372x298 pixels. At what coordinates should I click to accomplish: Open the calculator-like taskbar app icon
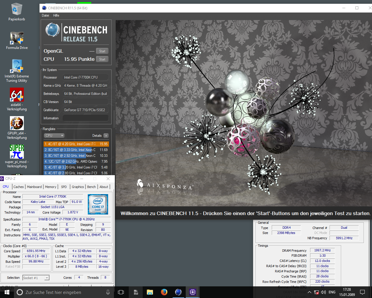tap(136, 292)
